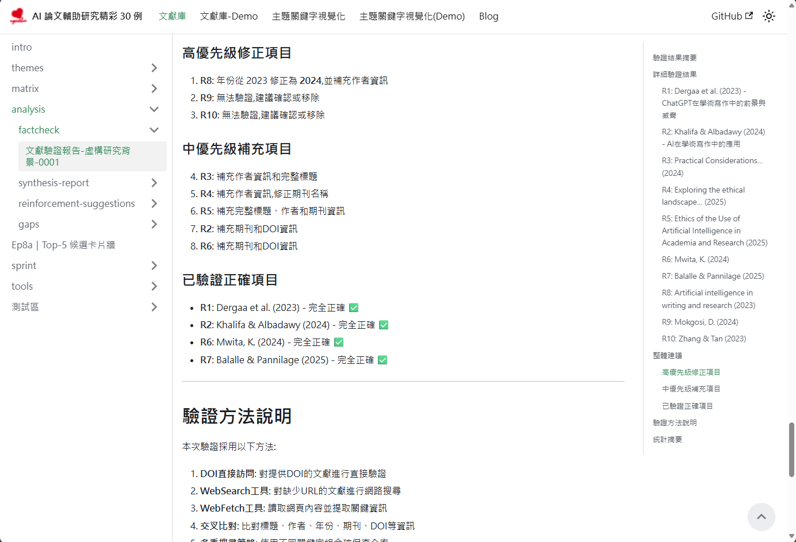Viewport: 796px width, 542px height.
Task: Expand the tools category arrow
Action: point(154,286)
